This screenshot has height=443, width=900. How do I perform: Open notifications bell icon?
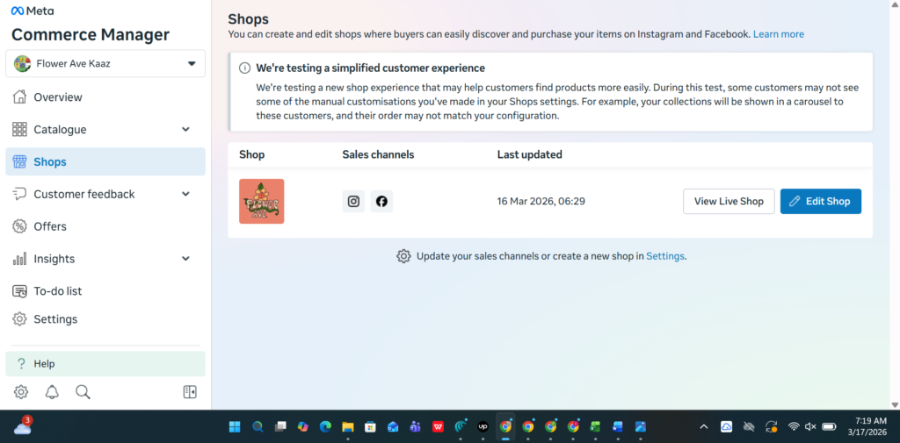52,392
